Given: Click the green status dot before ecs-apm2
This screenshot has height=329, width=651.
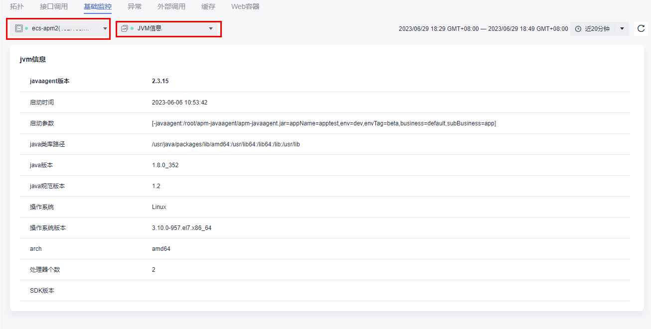Looking at the screenshot, I should click(x=26, y=28).
